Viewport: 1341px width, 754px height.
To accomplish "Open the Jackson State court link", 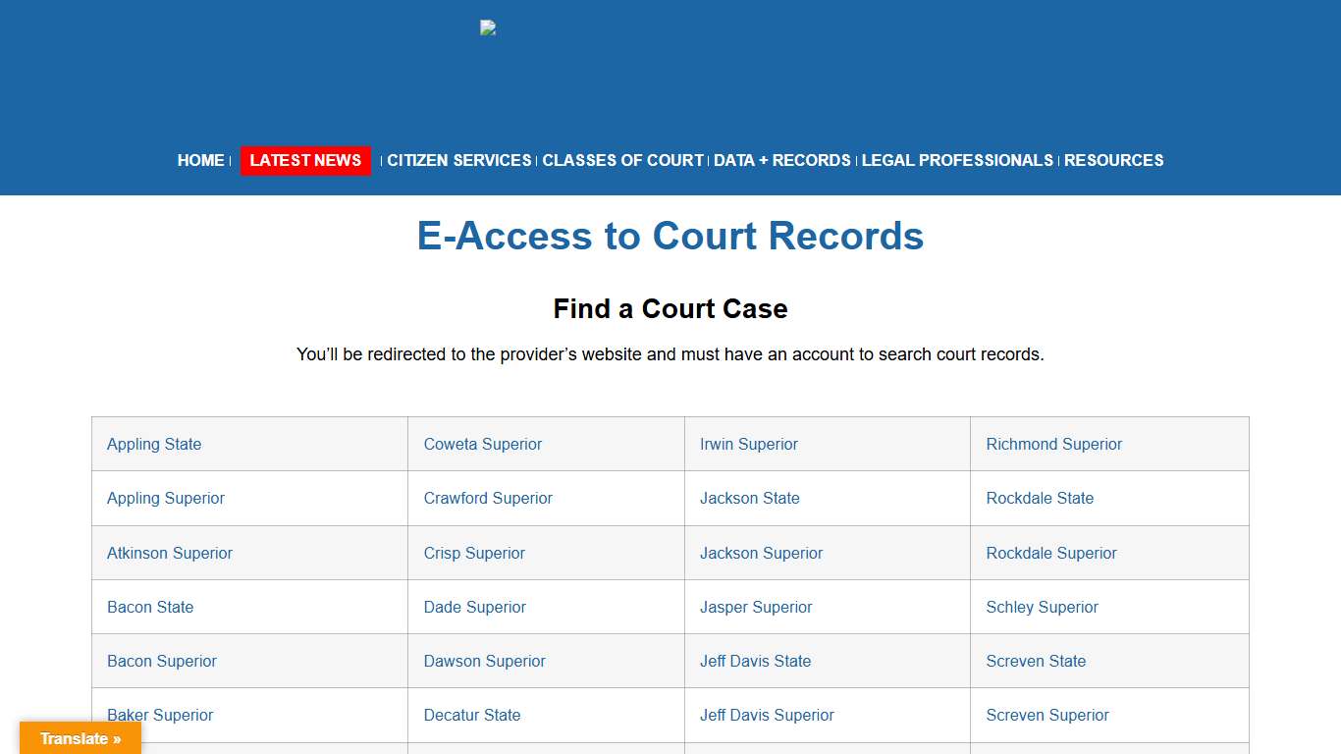I will click(x=750, y=498).
